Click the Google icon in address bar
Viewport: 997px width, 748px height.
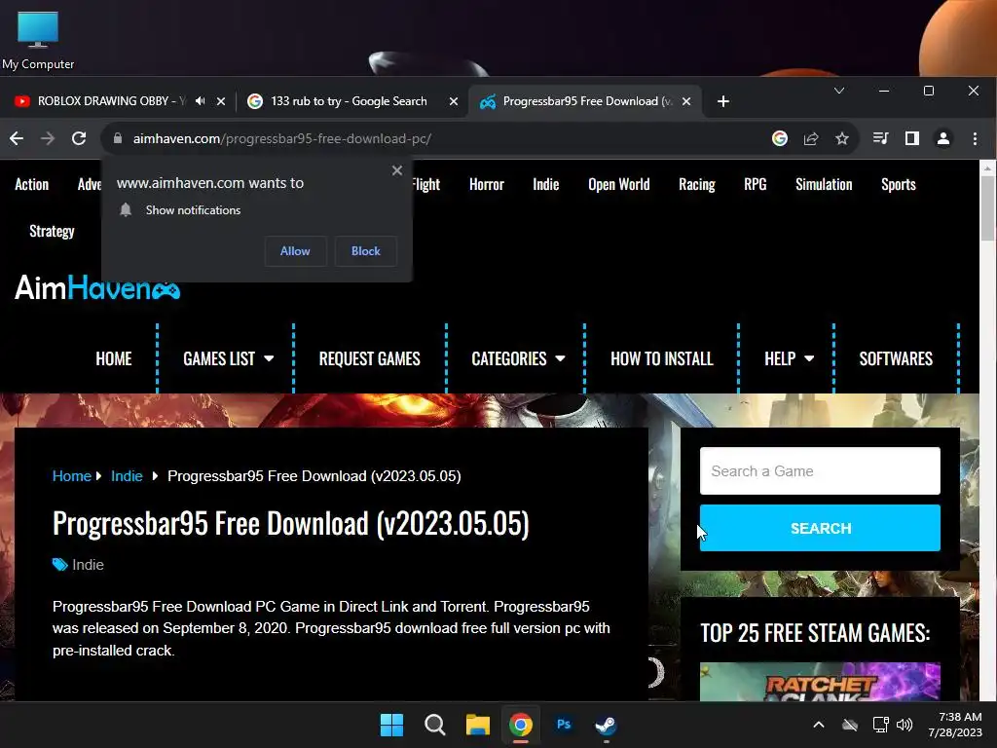[780, 138]
